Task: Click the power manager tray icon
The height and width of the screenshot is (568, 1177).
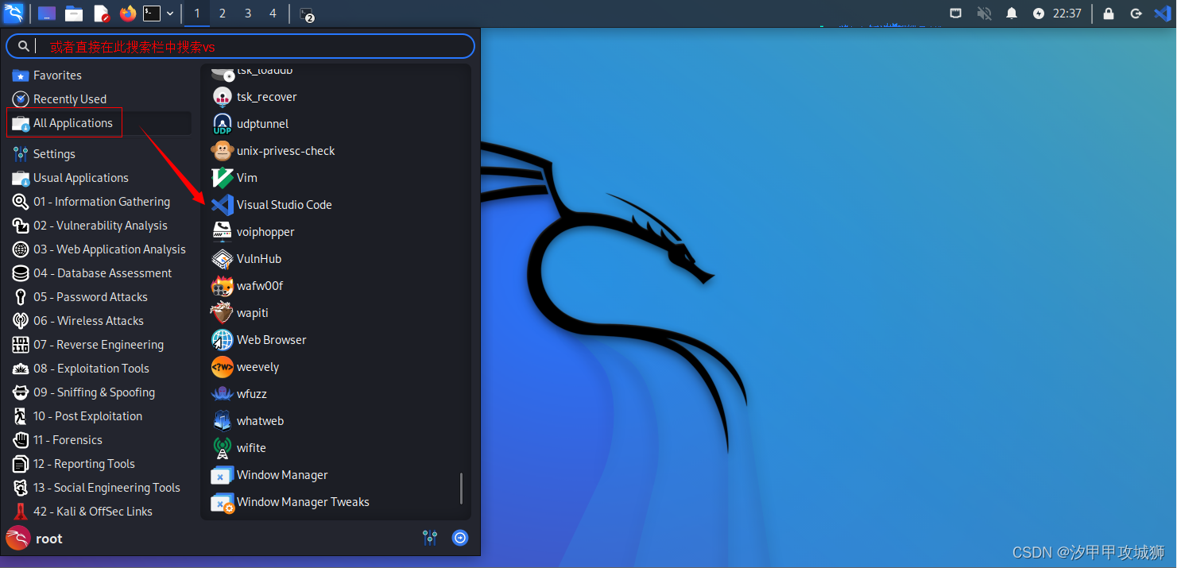Action: [x=1039, y=14]
